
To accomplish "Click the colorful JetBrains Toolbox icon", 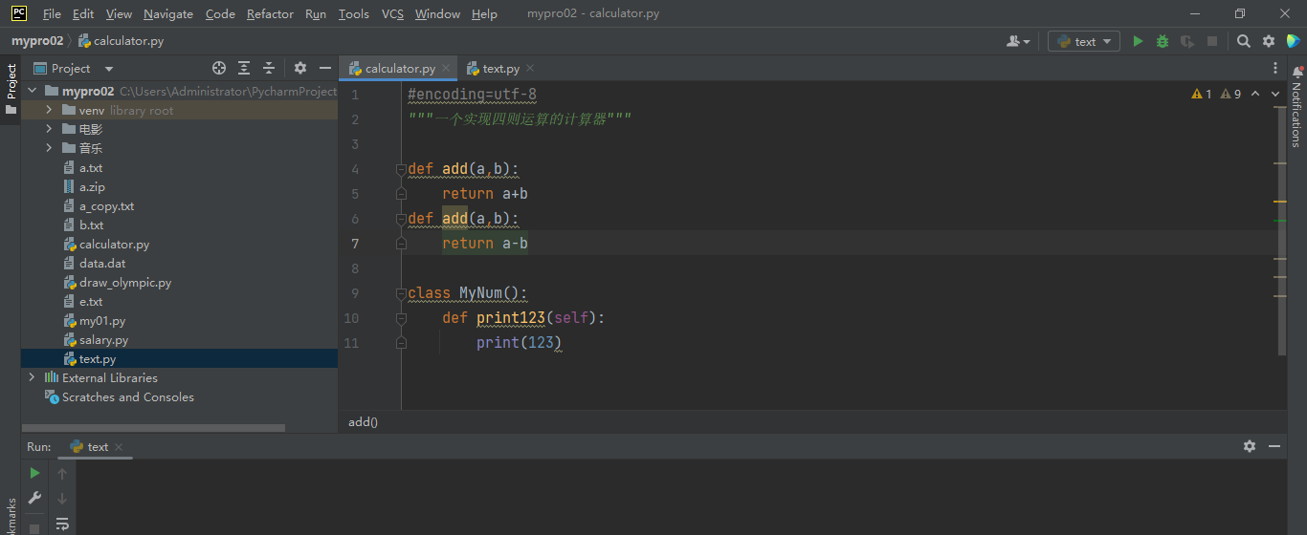I will (x=1294, y=41).
